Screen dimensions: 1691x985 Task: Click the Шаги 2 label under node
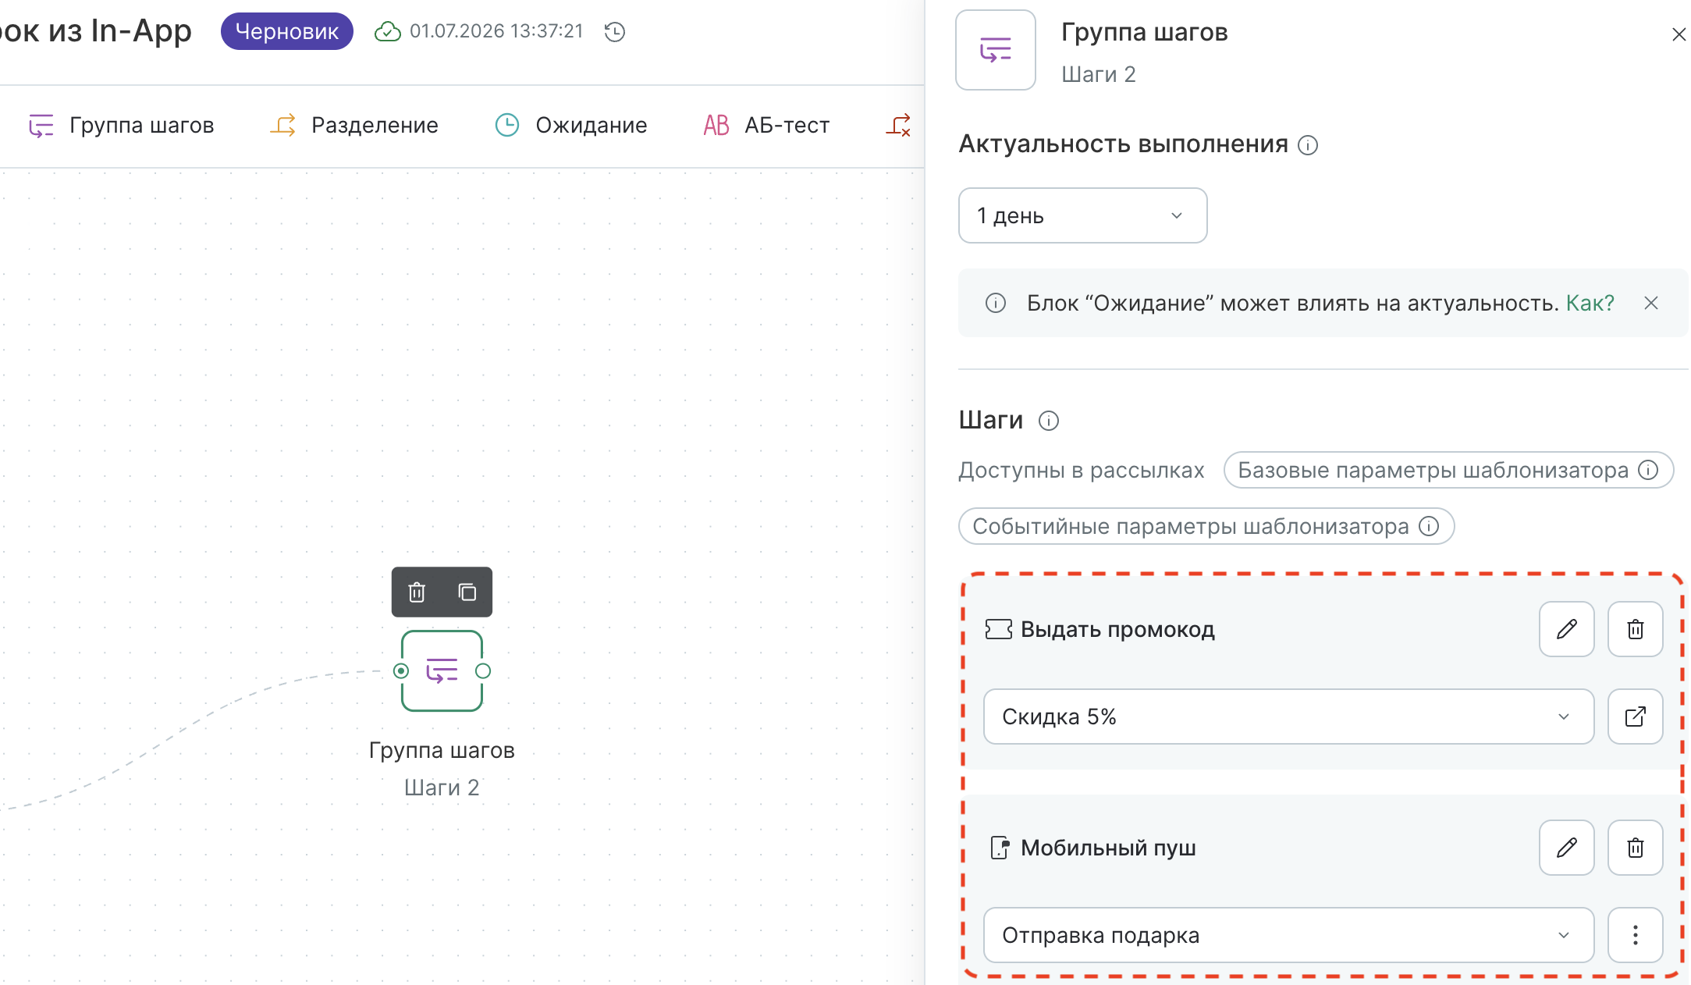point(442,788)
